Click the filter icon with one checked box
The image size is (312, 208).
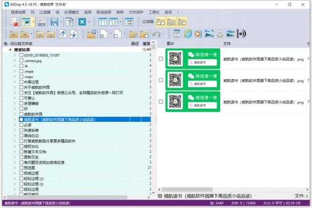click(182, 22)
